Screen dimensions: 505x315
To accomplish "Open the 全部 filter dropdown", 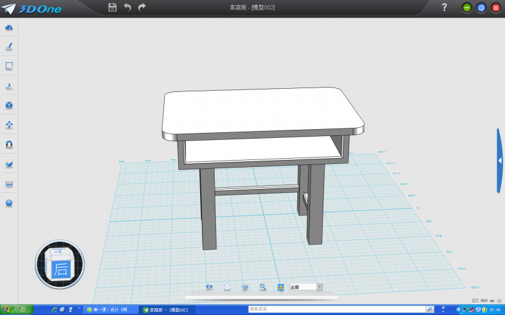I will pos(306,287).
